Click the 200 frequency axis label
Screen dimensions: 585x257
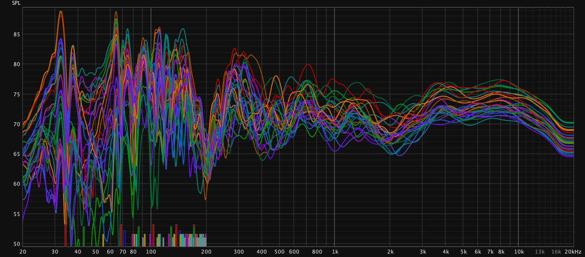[206, 252]
